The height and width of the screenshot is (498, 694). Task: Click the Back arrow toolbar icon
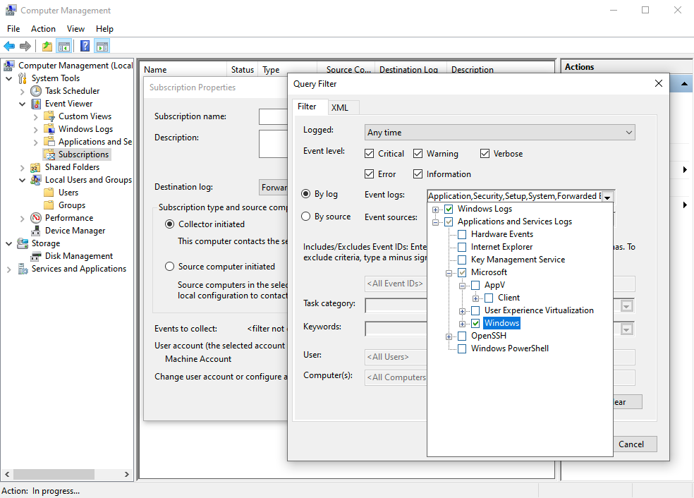[x=9, y=47]
